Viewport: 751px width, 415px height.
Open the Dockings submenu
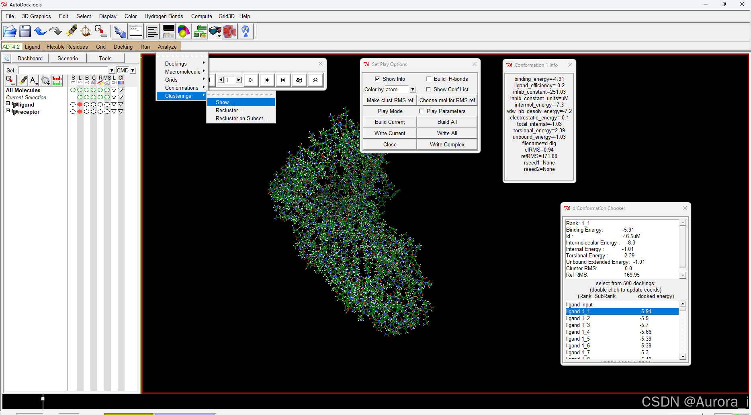tap(182, 64)
